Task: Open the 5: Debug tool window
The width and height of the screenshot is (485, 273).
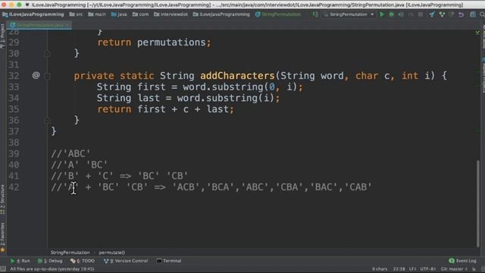Action: click(50, 261)
